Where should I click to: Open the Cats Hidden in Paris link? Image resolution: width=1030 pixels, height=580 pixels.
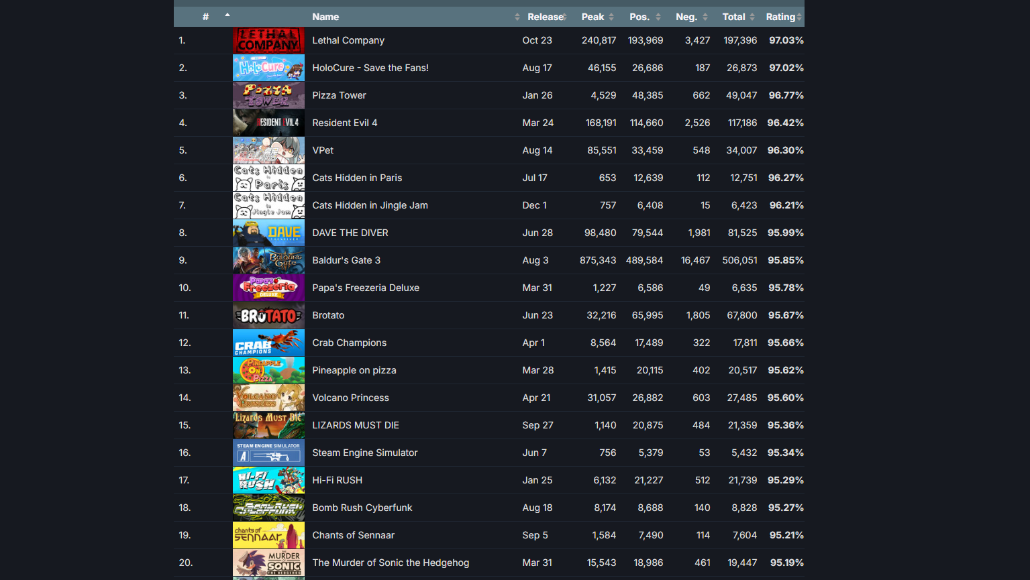(357, 178)
